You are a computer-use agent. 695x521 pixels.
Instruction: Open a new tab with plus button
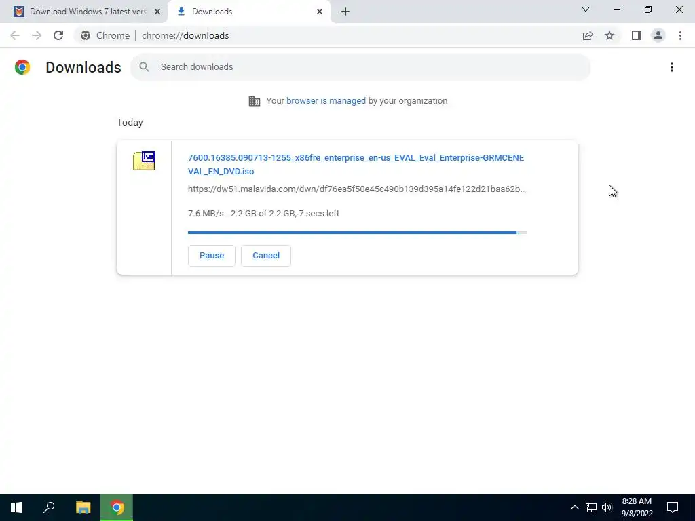[345, 12]
